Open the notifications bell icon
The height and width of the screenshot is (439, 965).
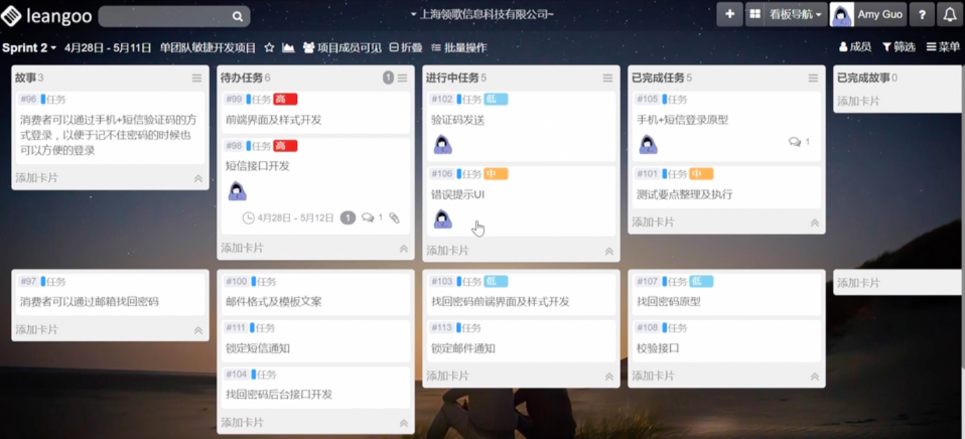click(x=950, y=14)
